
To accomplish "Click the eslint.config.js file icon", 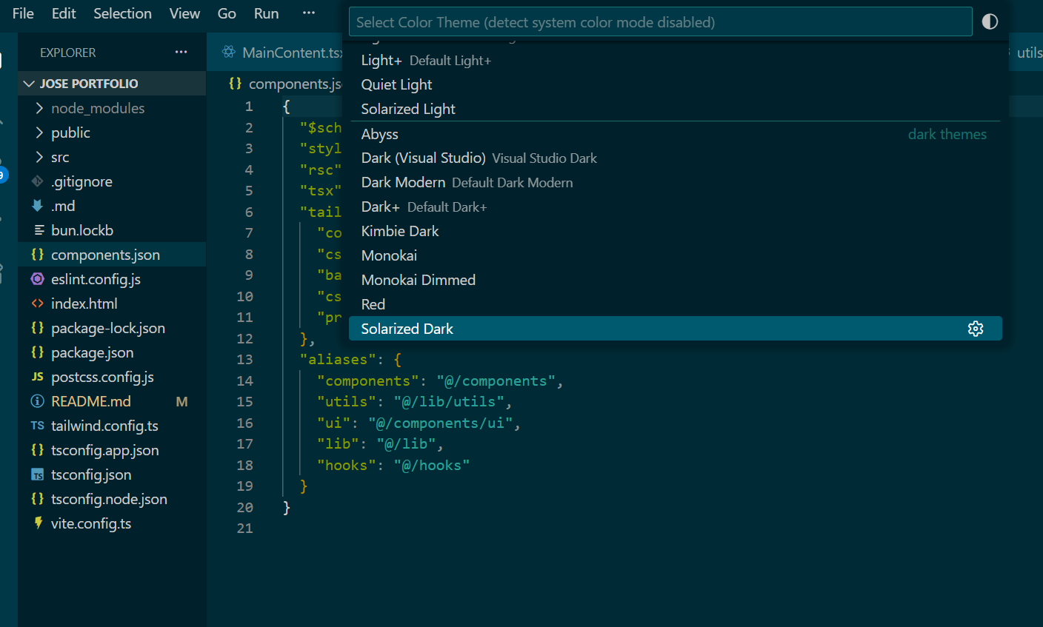I will pyautogui.click(x=38, y=279).
